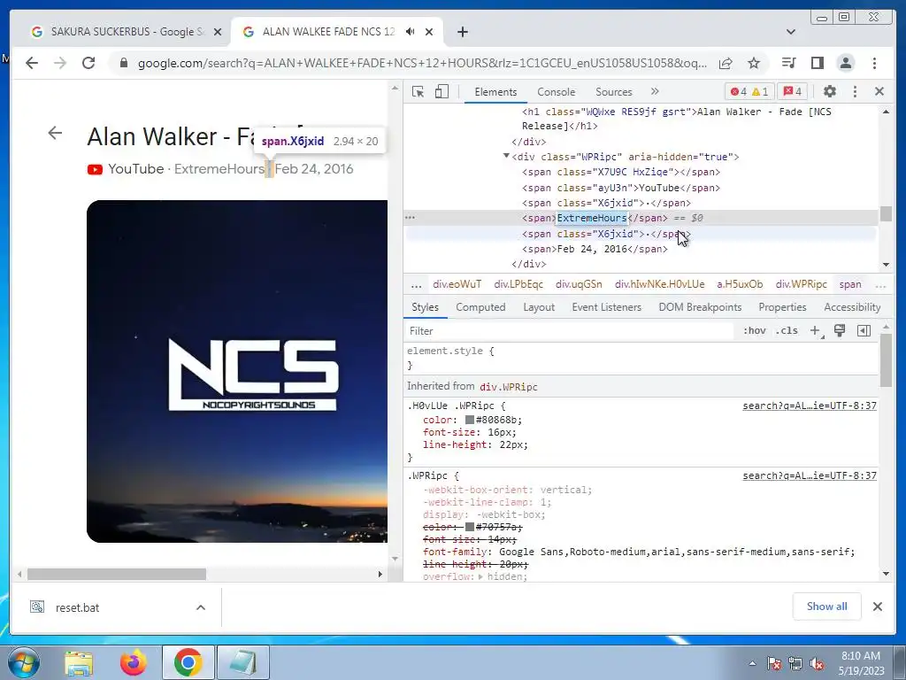Select div.WPRipc in breadcrumb
The height and width of the screenshot is (680, 906).
tap(801, 284)
